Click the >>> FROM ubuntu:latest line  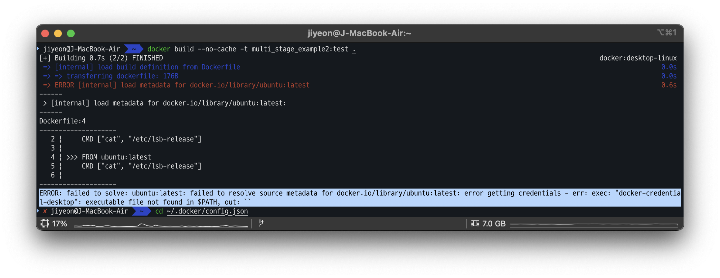(x=109, y=157)
